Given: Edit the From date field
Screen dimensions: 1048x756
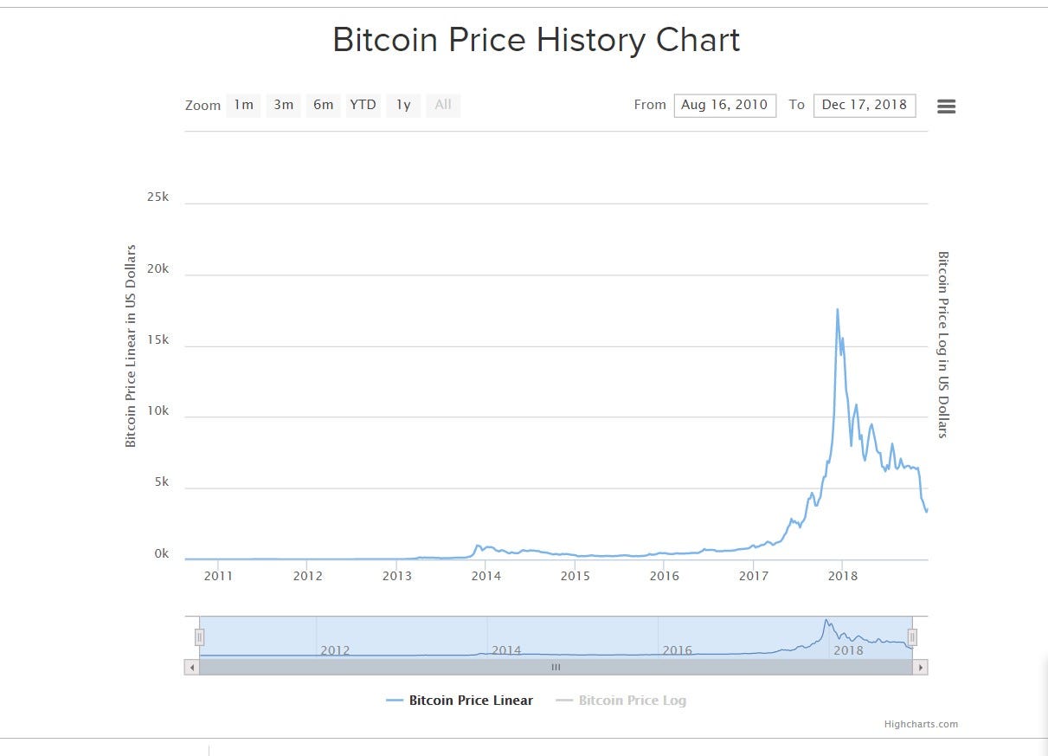Looking at the screenshot, I should [x=725, y=105].
